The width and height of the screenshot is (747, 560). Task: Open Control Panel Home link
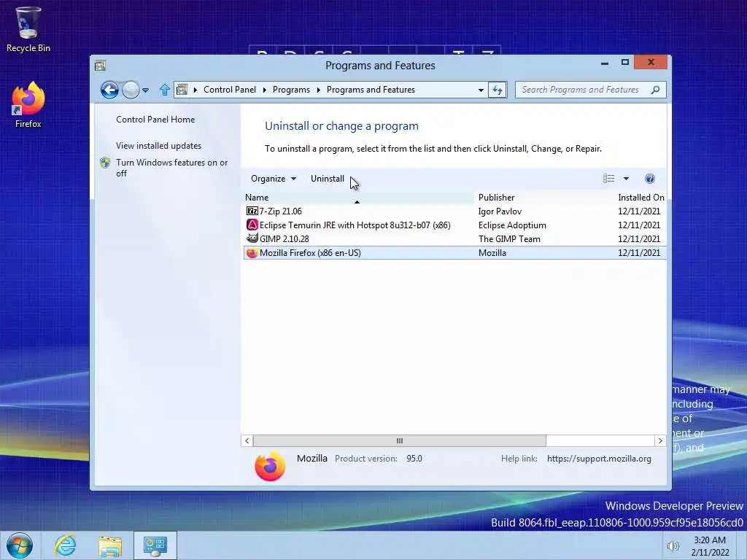[x=155, y=120]
